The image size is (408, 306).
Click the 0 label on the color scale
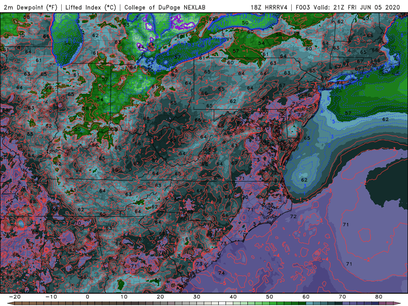[87, 297]
